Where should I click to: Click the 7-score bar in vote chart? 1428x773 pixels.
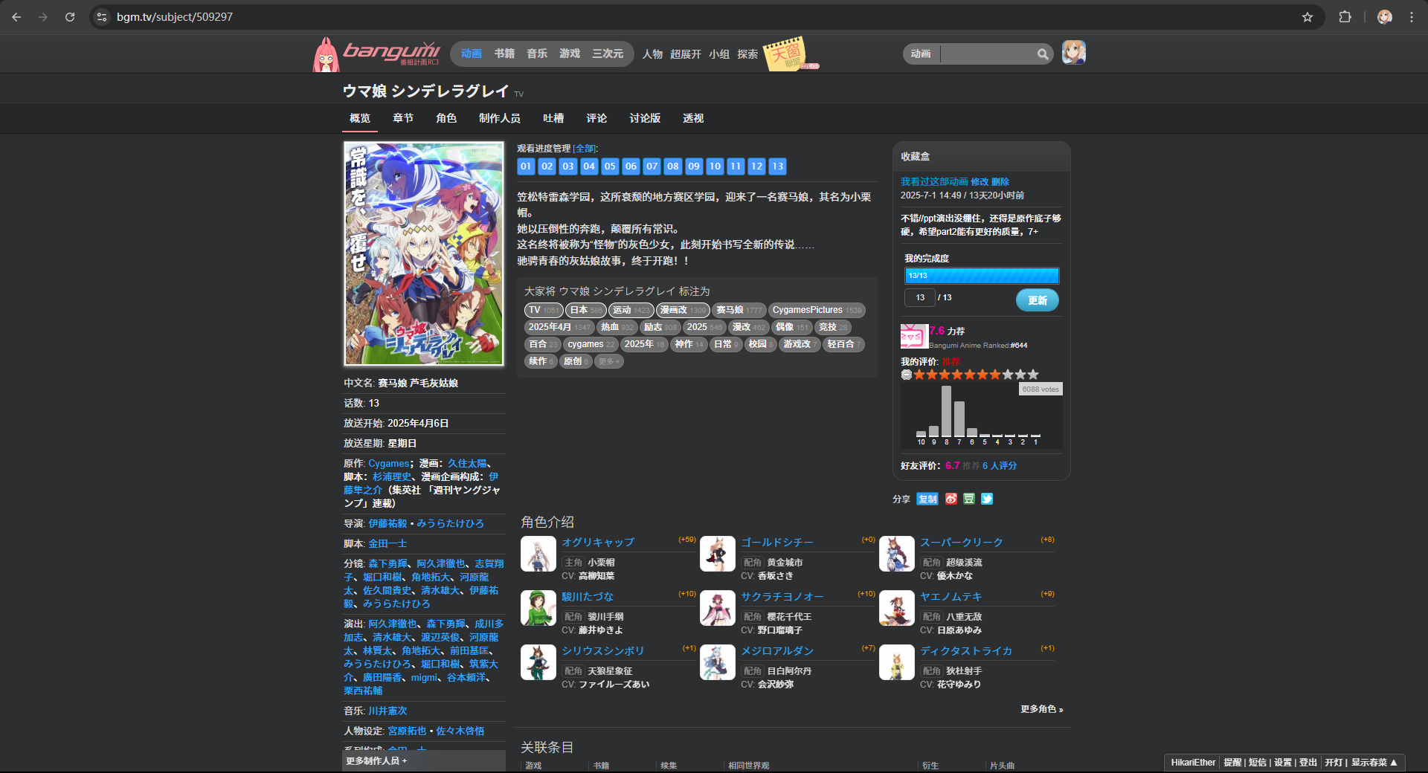pyautogui.click(x=959, y=418)
